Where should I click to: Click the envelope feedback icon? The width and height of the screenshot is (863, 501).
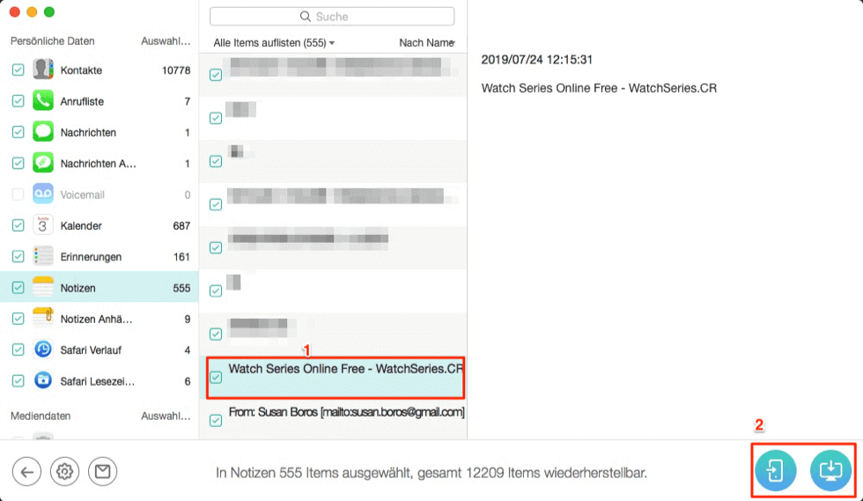[102, 472]
